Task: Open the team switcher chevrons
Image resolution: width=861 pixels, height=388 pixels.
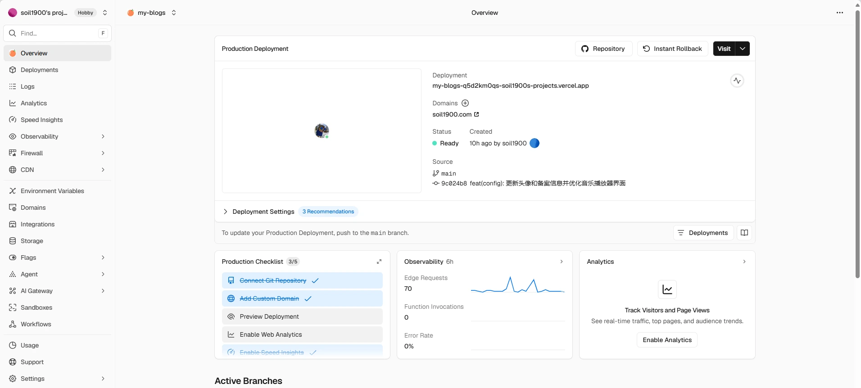Action: 105,13
